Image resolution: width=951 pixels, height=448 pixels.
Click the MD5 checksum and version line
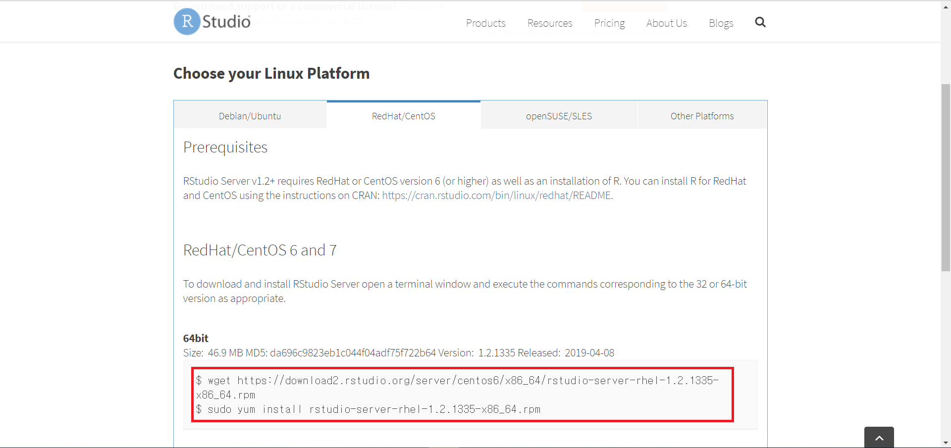click(399, 353)
